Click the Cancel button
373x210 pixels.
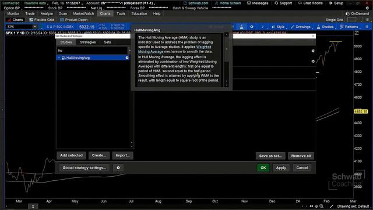tap(302, 167)
